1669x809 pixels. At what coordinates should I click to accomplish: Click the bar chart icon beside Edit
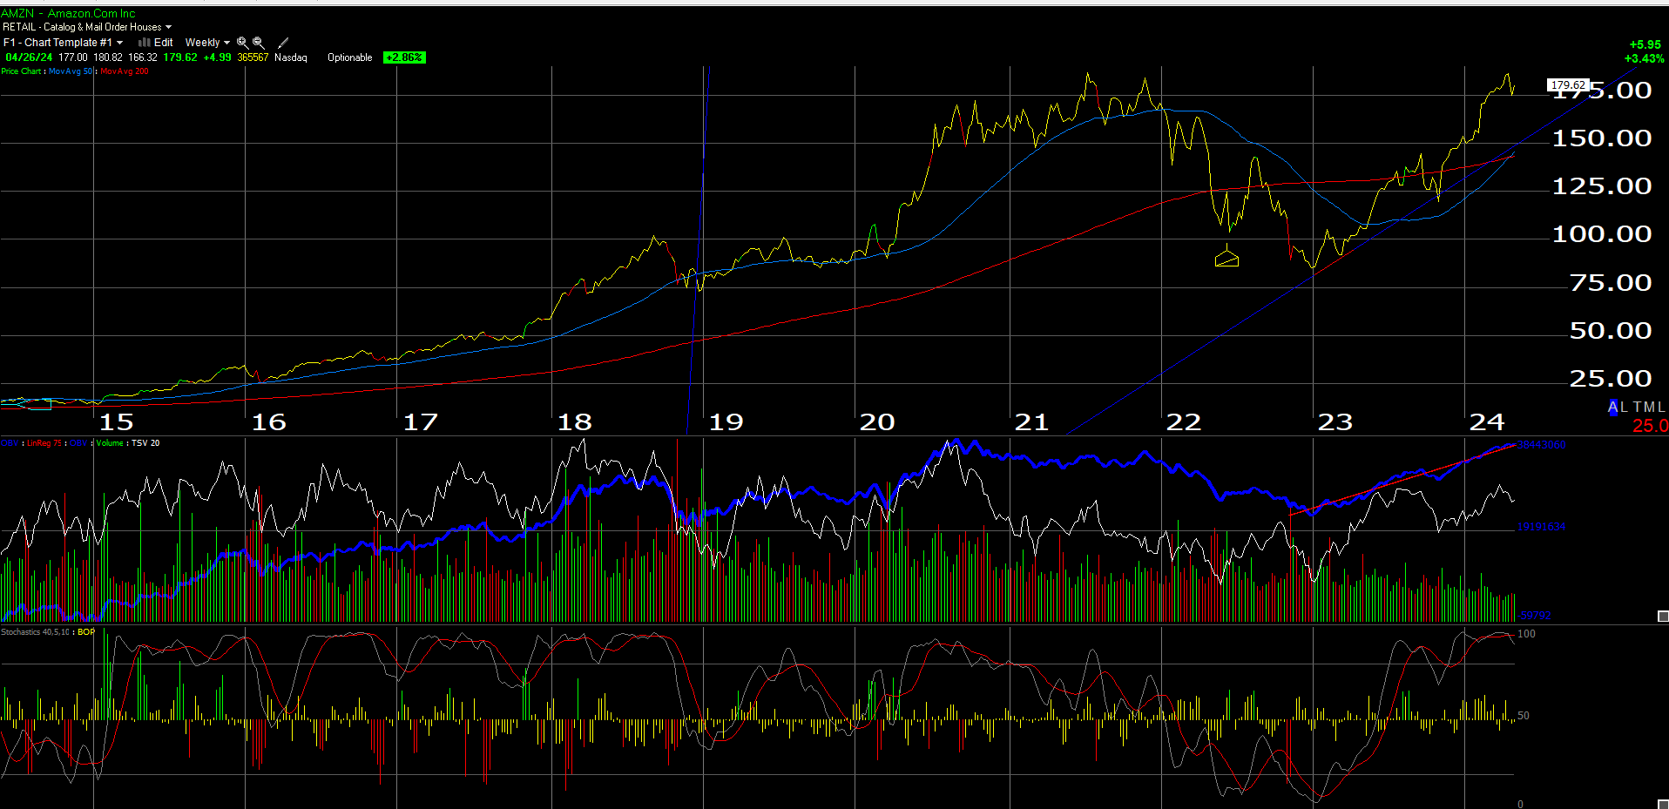(144, 42)
